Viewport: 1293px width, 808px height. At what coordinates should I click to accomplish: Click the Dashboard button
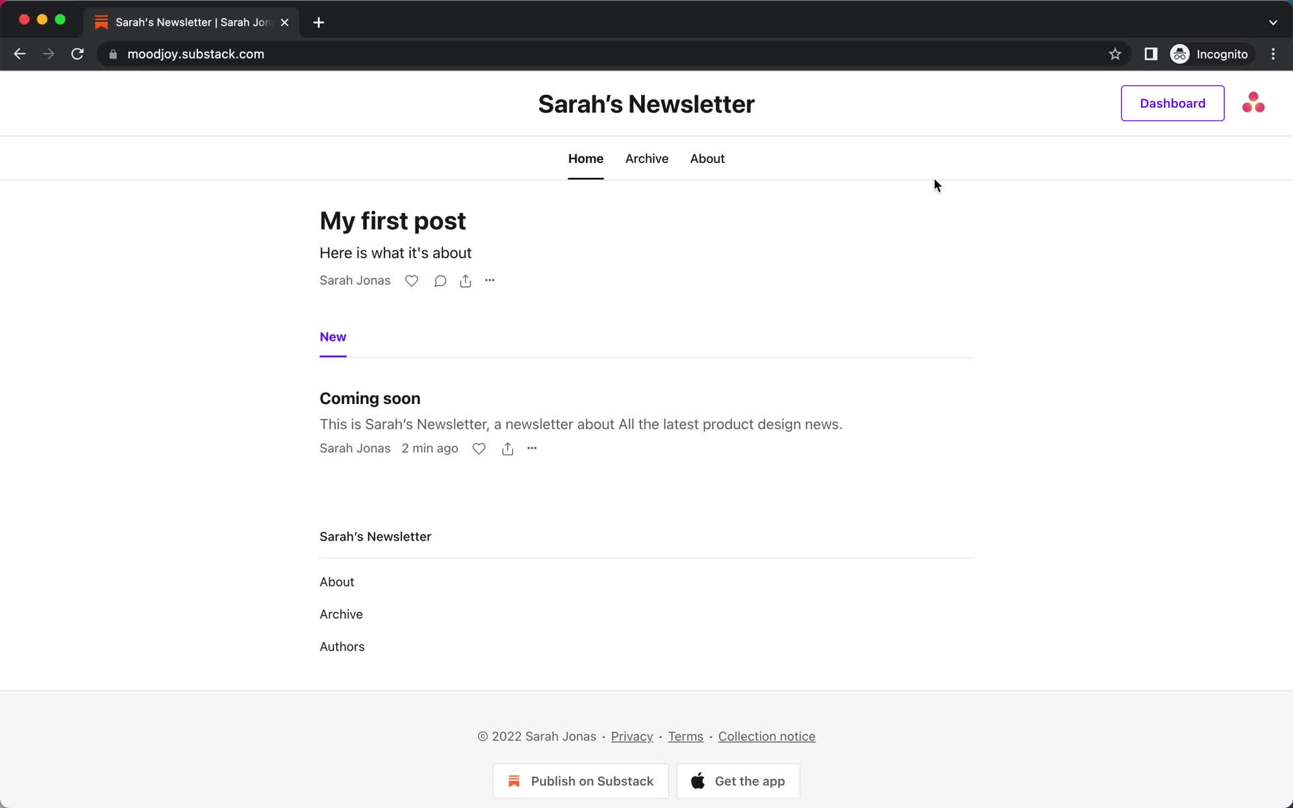point(1171,103)
